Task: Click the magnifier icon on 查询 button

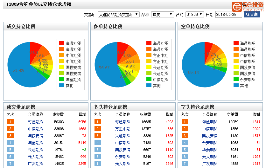Action: coord(248,15)
